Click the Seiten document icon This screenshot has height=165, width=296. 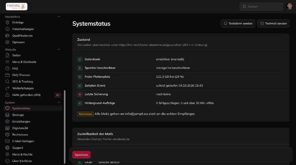[7, 55]
